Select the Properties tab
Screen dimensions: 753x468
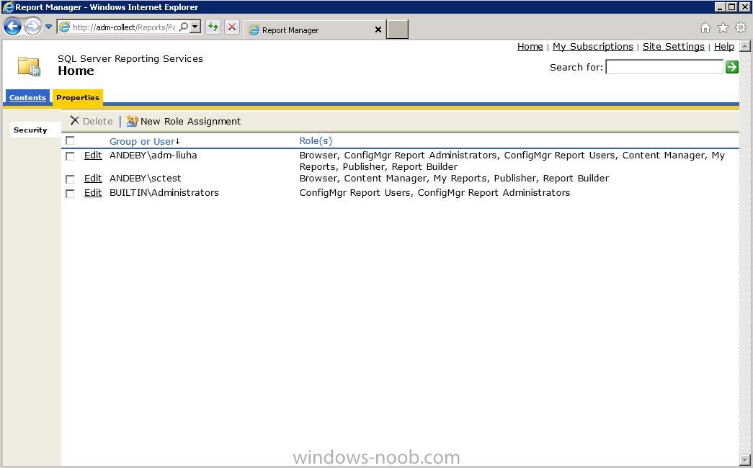pyautogui.click(x=78, y=97)
